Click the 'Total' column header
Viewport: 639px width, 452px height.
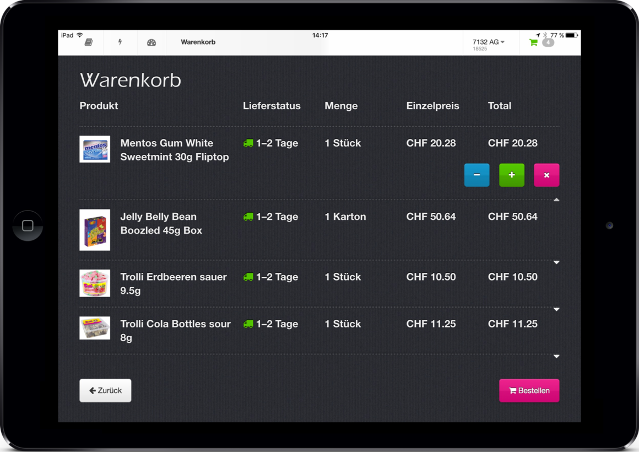(500, 106)
